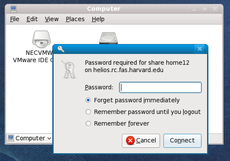Select the NECVMWar VMware IDE CD drive icon
The image size is (230, 161).
click(42, 39)
